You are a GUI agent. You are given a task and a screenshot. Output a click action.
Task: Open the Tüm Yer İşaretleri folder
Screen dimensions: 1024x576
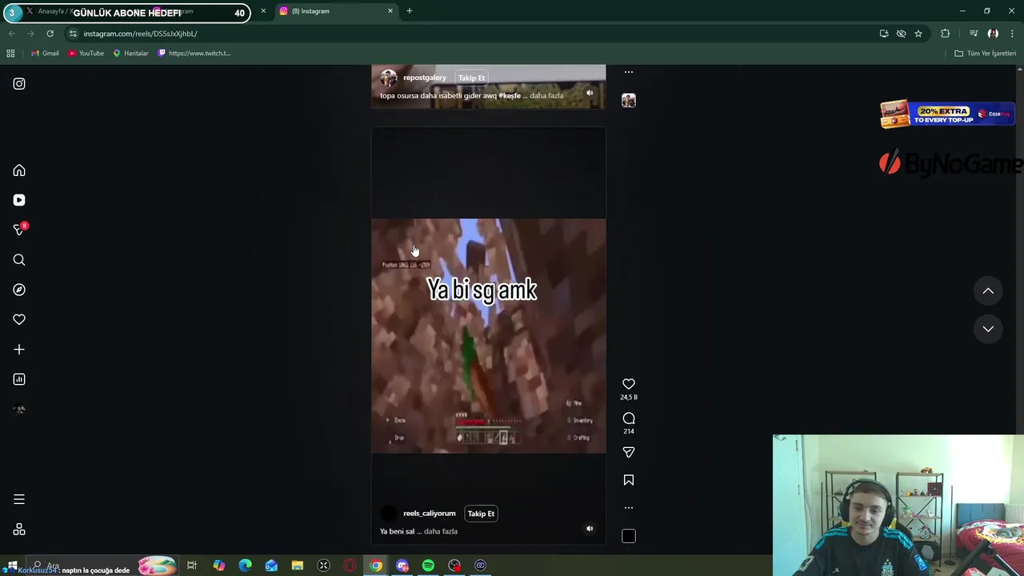(985, 54)
